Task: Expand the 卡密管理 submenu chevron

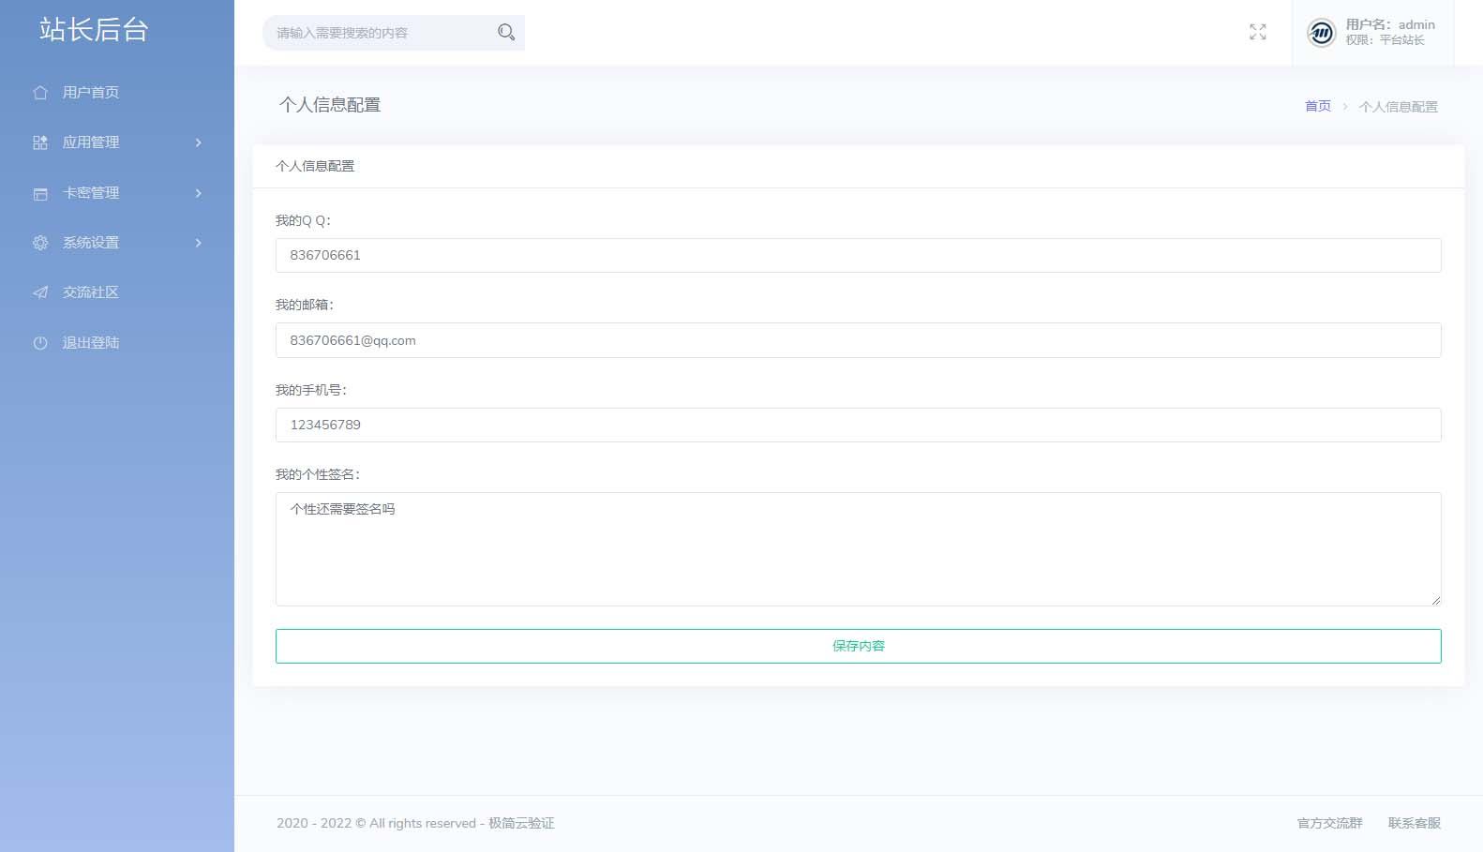Action: (x=198, y=193)
